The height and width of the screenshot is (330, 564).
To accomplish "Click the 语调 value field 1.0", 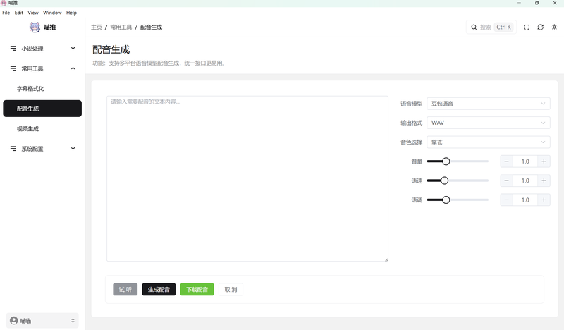I will click(x=525, y=200).
